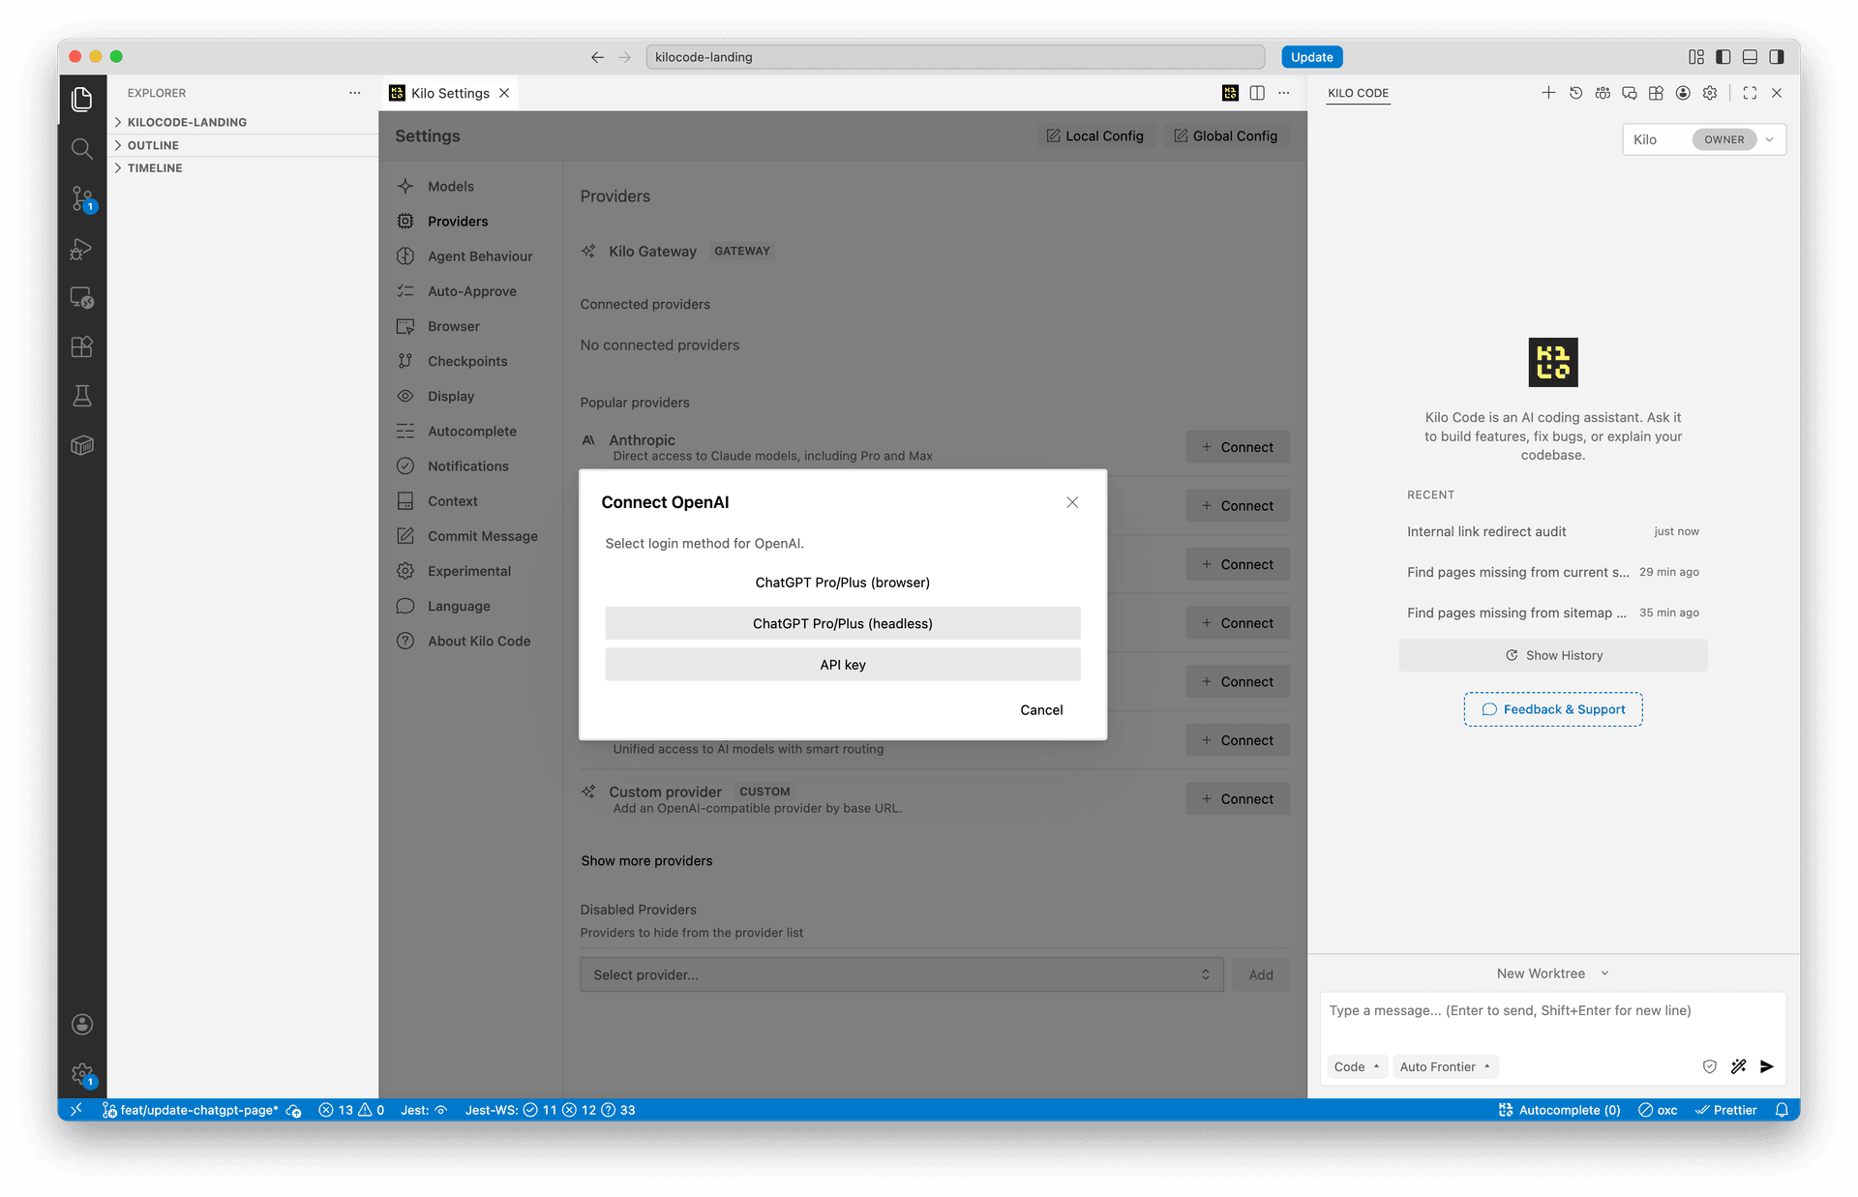Open the Manage gear in activity bar
The height and width of the screenshot is (1197, 1858).
(x=82, y=1074)
